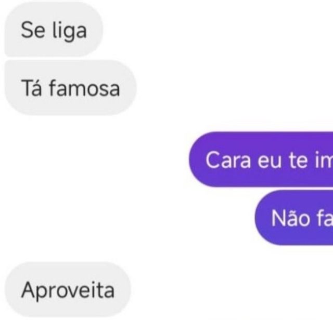The image size is (333, 320).
Task: Tap the purple "Não fa" message bubble
Action: (x=294, y=218)
